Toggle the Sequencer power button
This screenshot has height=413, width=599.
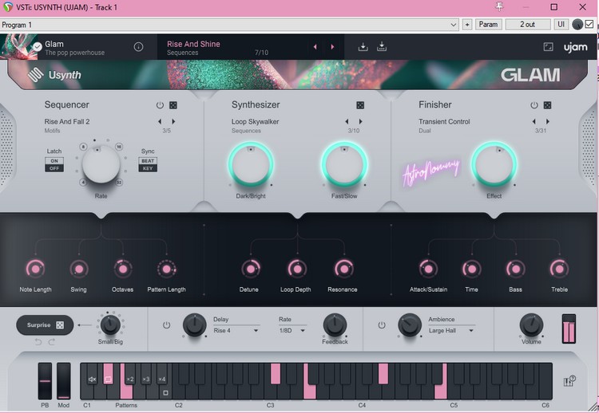(160, 105)
